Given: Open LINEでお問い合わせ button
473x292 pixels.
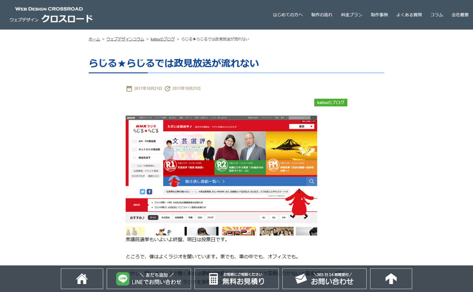Looking at the screenshot, I should [x=149, y=279].
